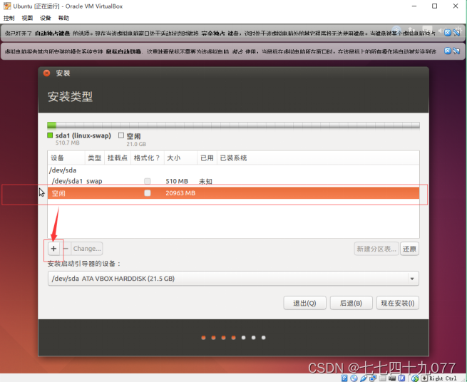Click the 510 MB size value

[177, 181]
